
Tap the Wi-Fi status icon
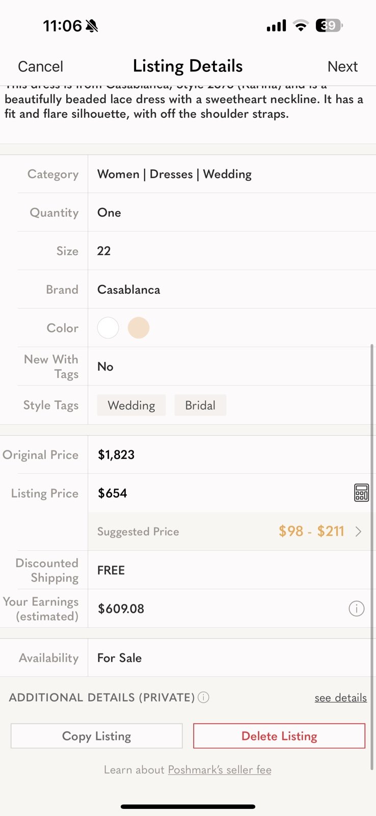(x=301, y=25)
